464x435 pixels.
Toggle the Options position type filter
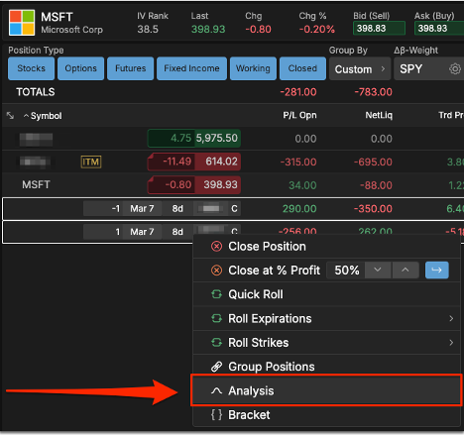pos(80,68)
